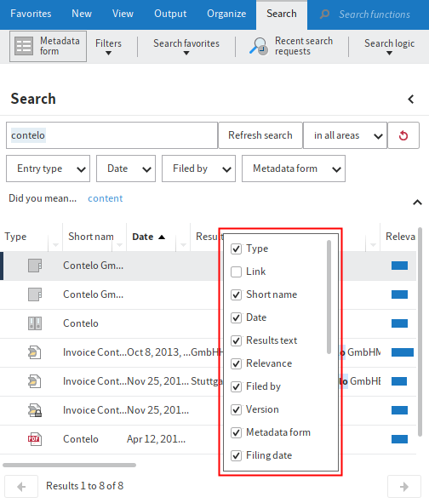Click the binder icon of the Contelo row
Screen dimensions: 429x503
(x=35, y=323)
